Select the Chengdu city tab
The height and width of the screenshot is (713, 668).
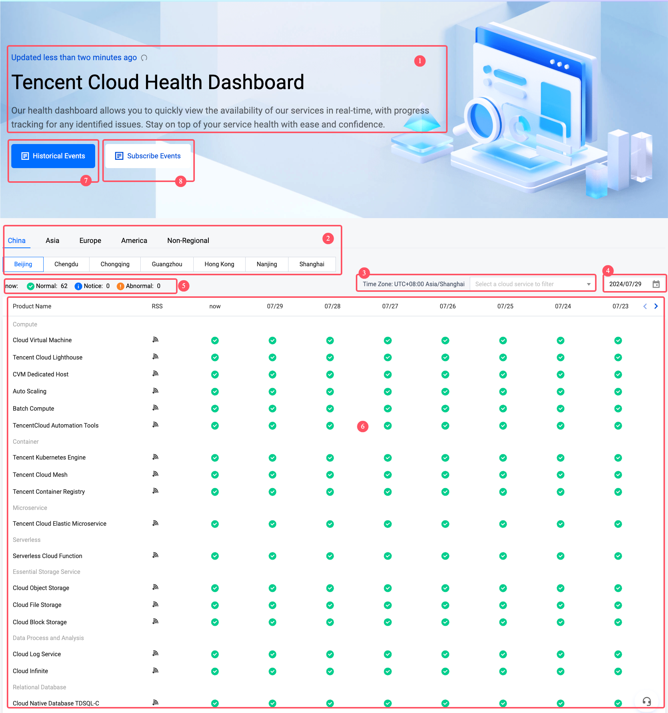(66, 264)
